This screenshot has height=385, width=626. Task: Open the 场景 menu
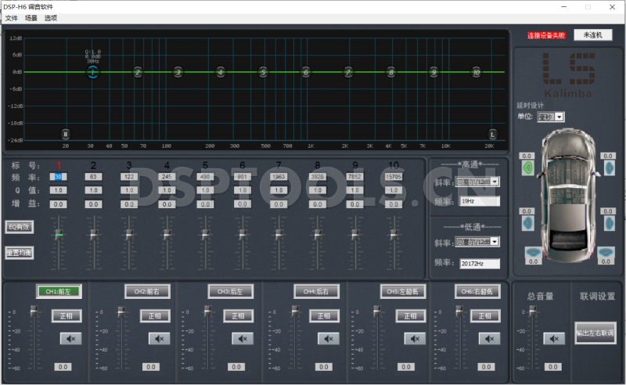[31, 18]
